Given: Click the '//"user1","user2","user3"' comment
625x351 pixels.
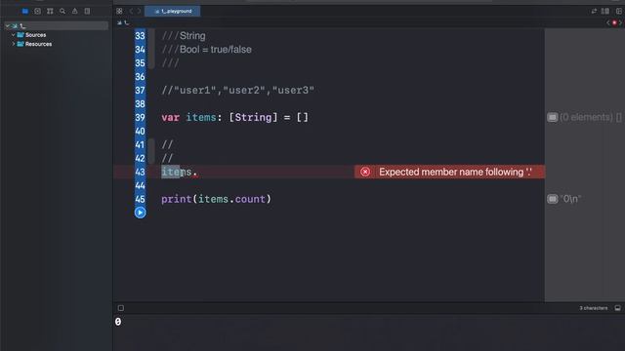Looking at the screenshot, I should pos(237,91).
